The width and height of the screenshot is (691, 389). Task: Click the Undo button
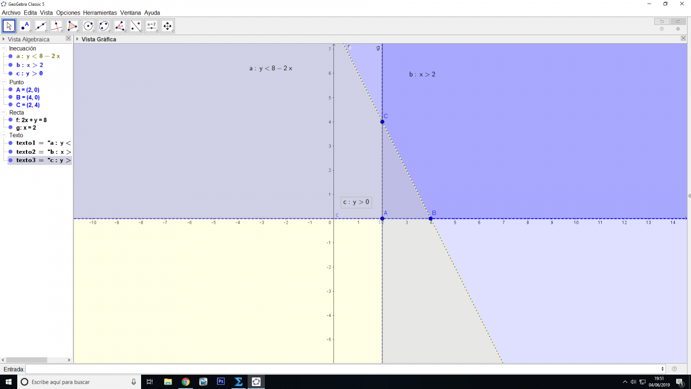point(662,21)
